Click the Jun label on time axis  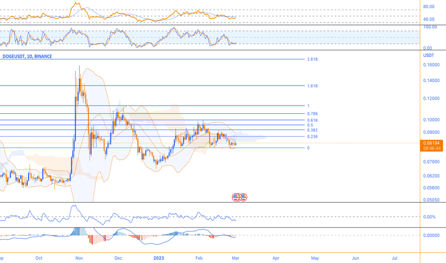pyautogui.click(x=356, y=258)
